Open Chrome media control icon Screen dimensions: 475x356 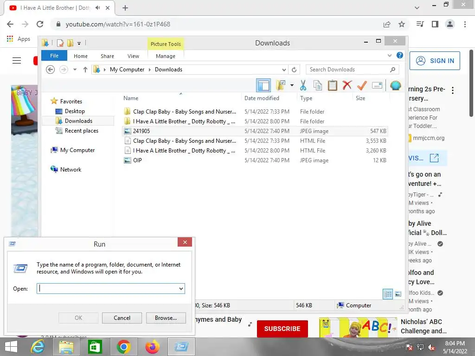[x=420, y=24]
